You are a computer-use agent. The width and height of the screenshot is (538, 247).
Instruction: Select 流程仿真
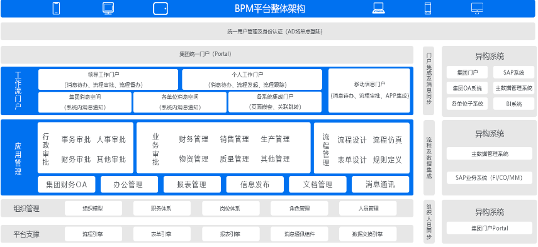click(388, 140)
